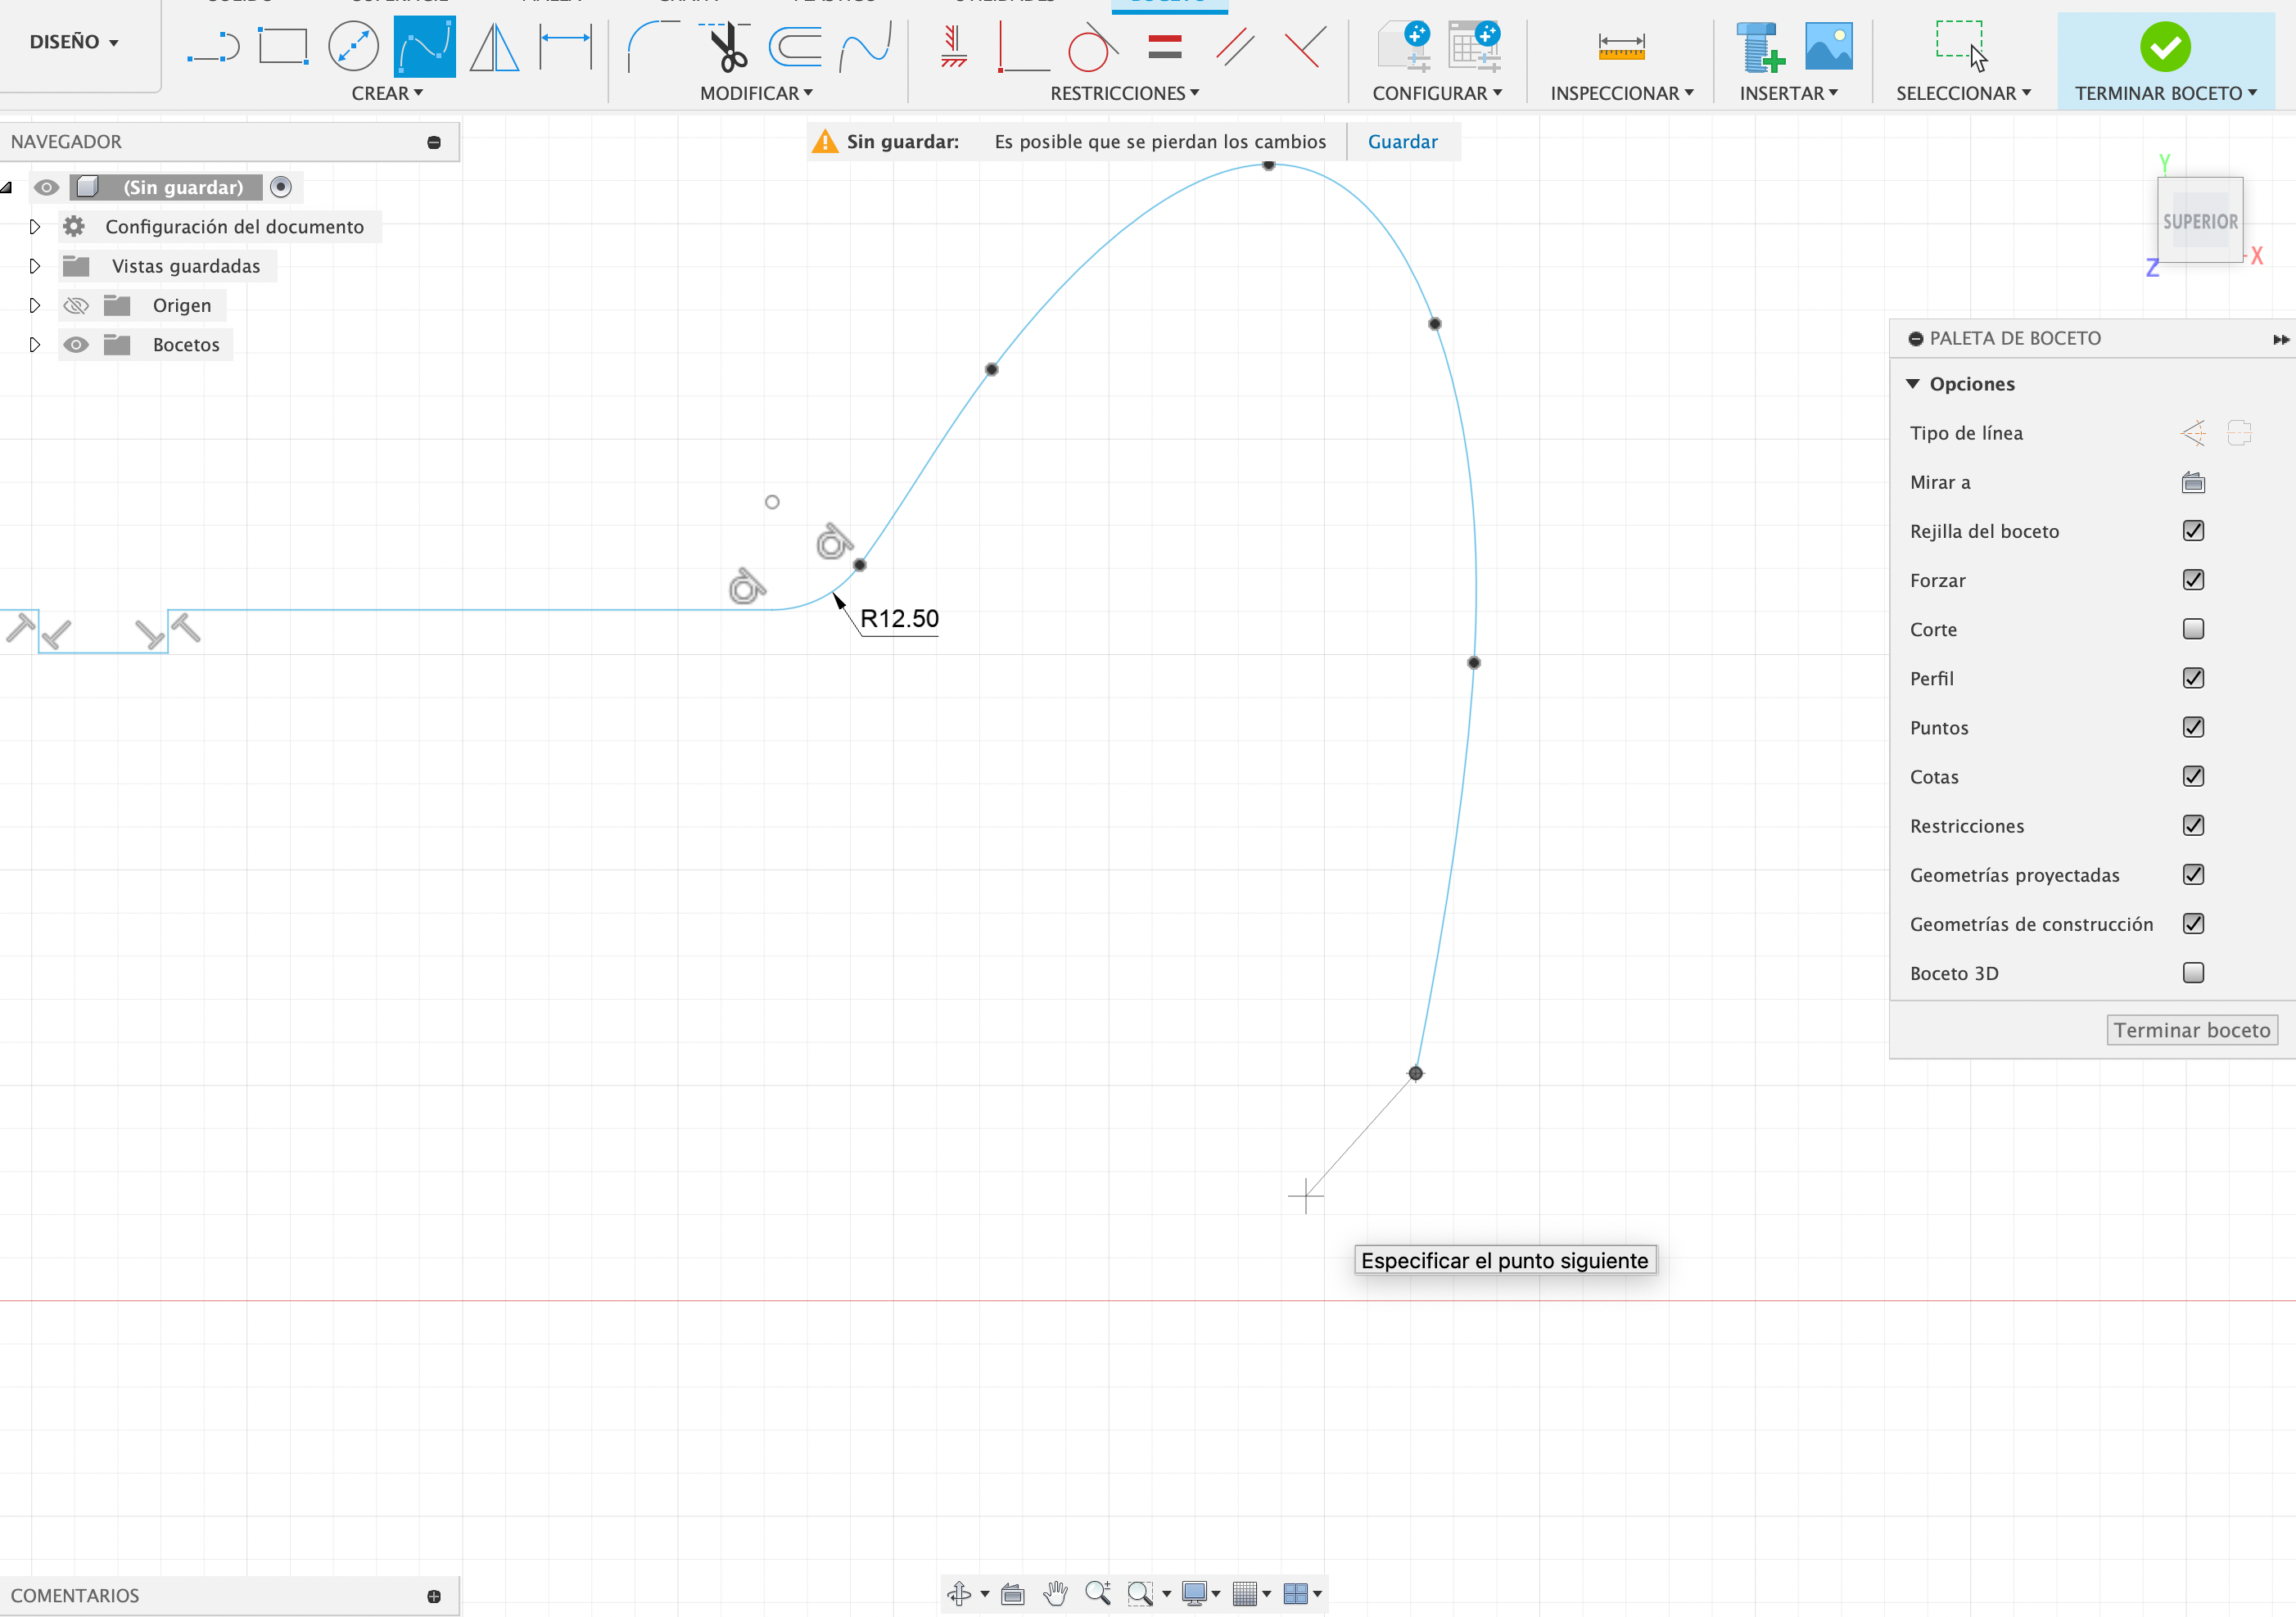
Task: Apply the Tangent constraint
Action: coord(1092,47)
